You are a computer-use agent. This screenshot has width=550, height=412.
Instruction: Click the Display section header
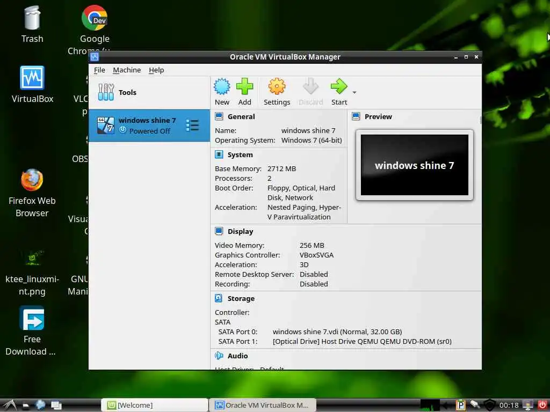tap(240, 232)
